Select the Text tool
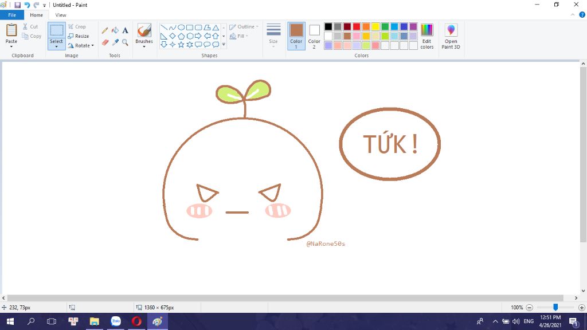587x330 pixels. [125, 30]
